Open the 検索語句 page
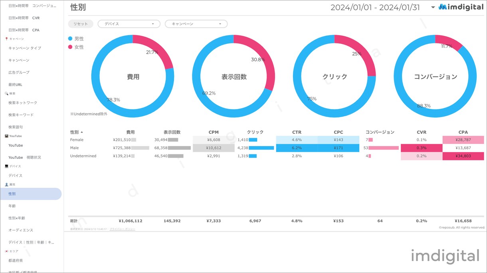The height and width of the screenshot is (273, 487). click(16, 127)
